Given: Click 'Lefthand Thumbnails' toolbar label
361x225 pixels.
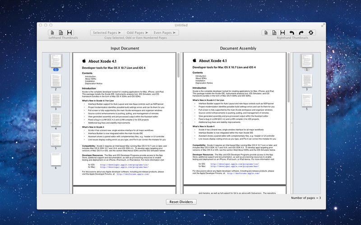Looking at the screenshot, I should coord(63,38).
